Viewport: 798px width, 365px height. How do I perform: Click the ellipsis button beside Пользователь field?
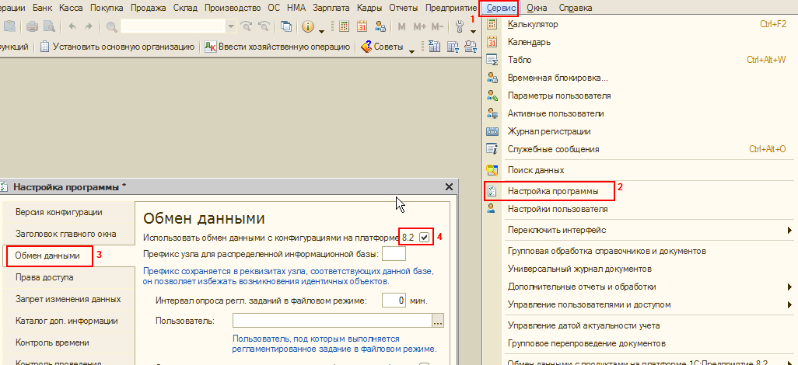438,321
